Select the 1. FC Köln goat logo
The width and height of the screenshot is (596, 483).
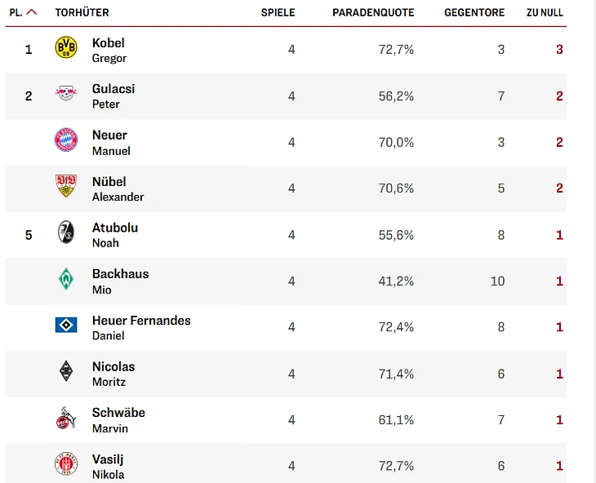tap(66, 418)
